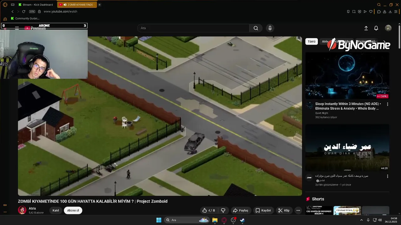Open the browser downloads icon
Viewport: 401px width, 225px height.
click(390, 12)
